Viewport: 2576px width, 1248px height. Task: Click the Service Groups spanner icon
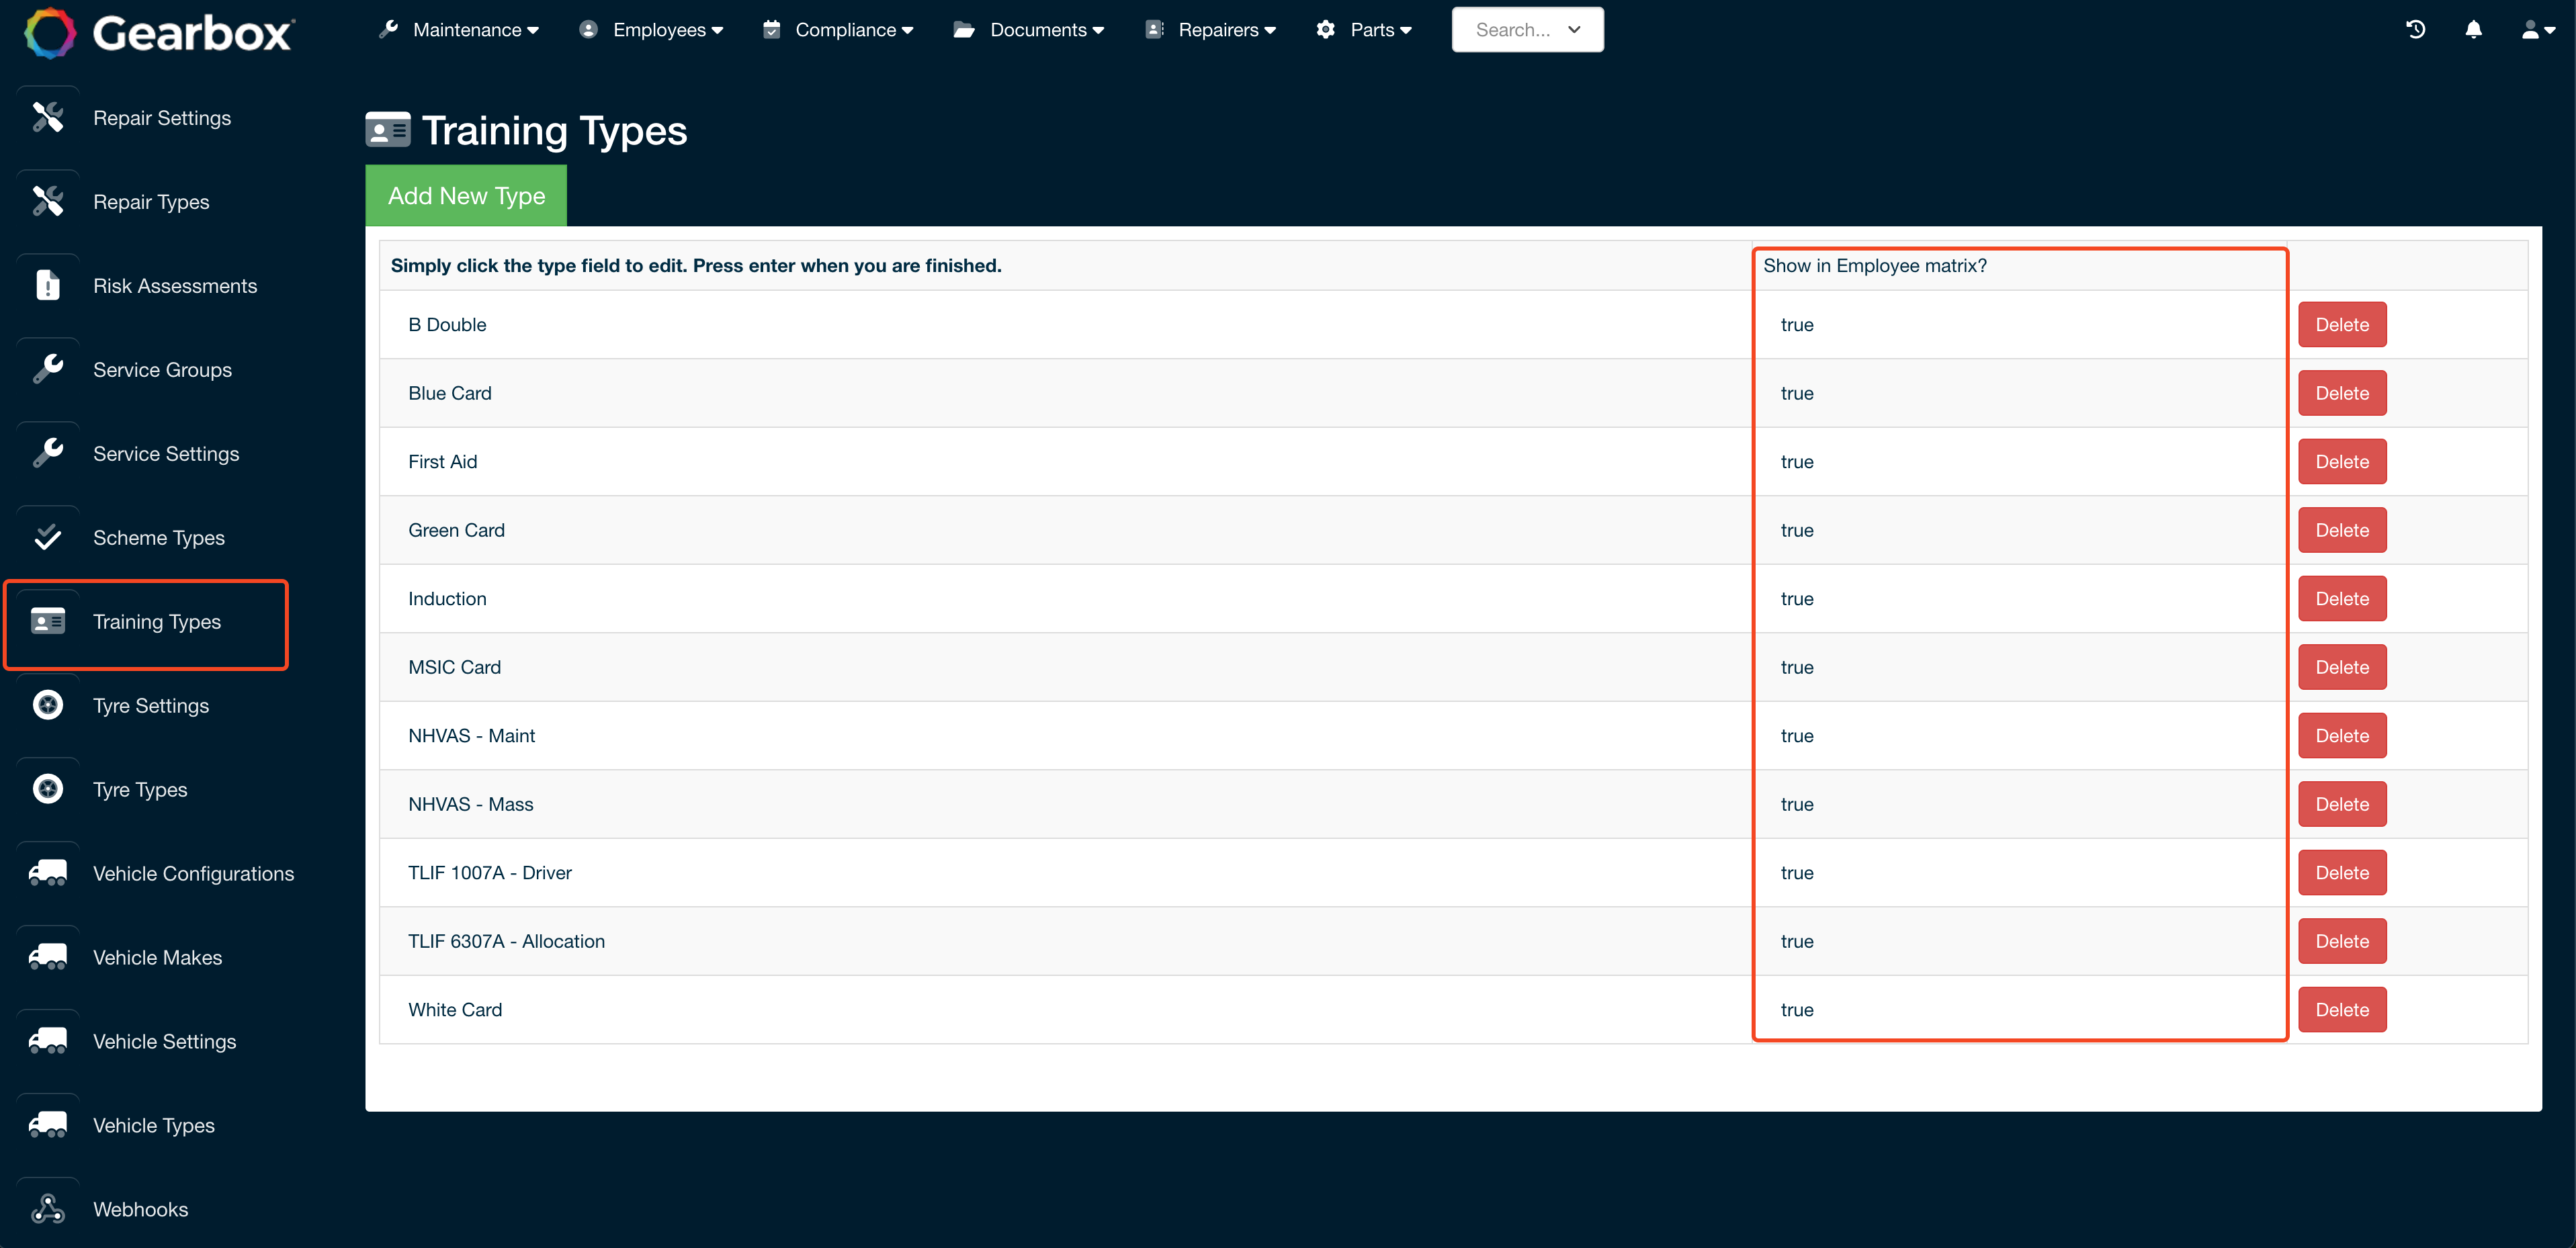pos(47,369)
